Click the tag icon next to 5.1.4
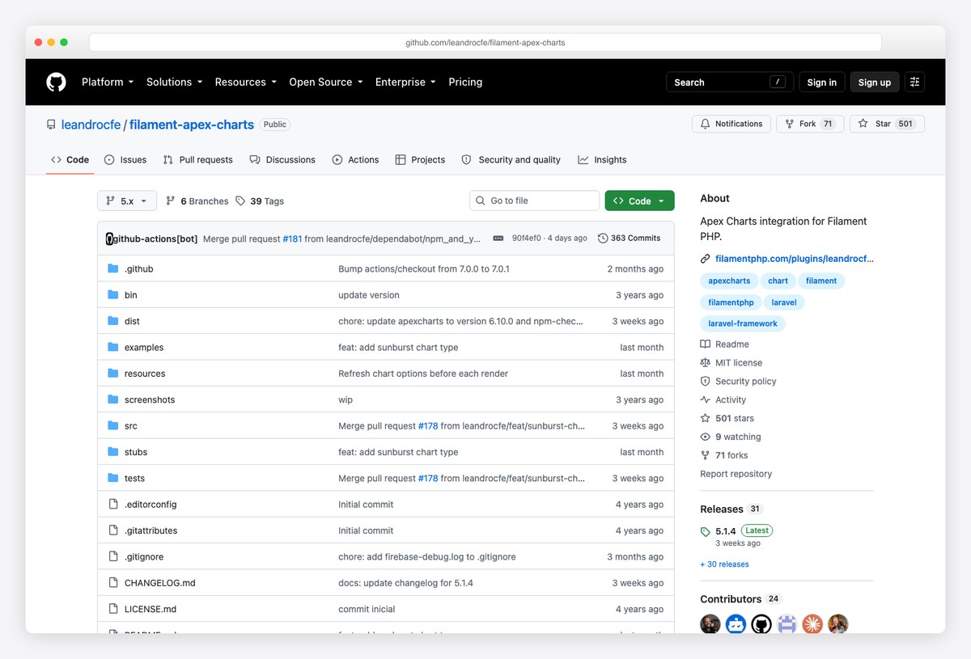971x659 pixels. [706, 531]
